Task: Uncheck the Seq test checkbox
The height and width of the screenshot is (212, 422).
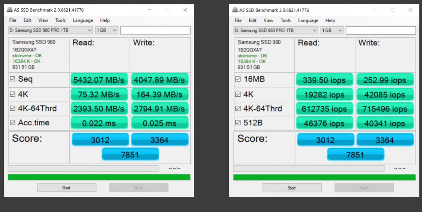Action: click(x=12, y=79)
